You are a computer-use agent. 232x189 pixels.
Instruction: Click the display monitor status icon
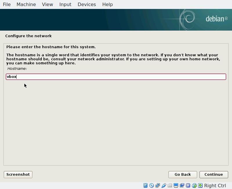click(x=176, y=186)
